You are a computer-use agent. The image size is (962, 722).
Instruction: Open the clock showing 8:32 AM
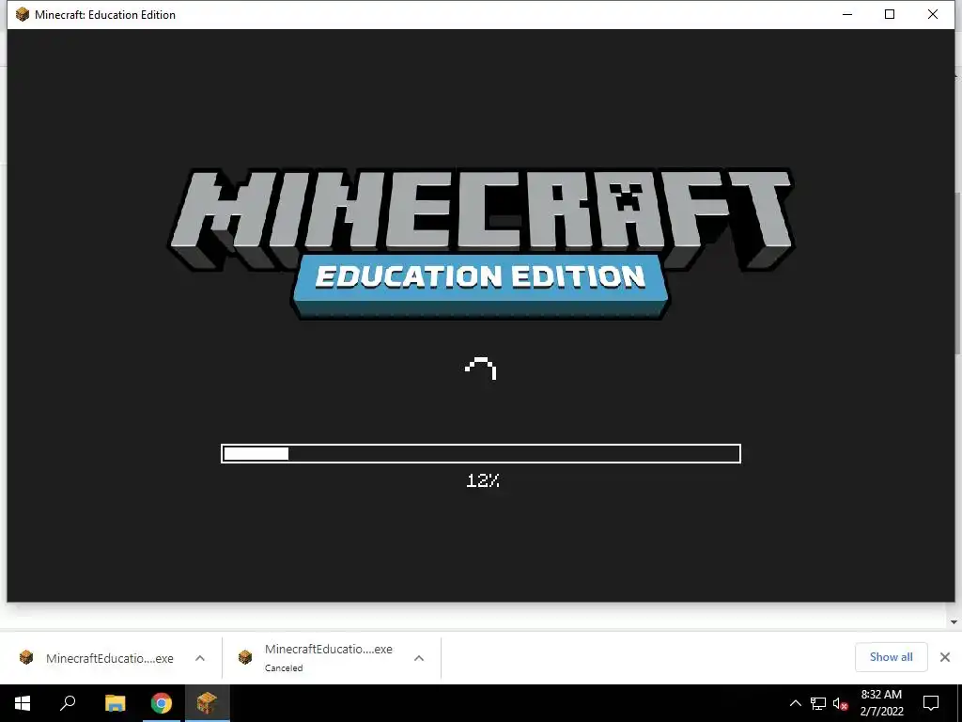[881, 703]
